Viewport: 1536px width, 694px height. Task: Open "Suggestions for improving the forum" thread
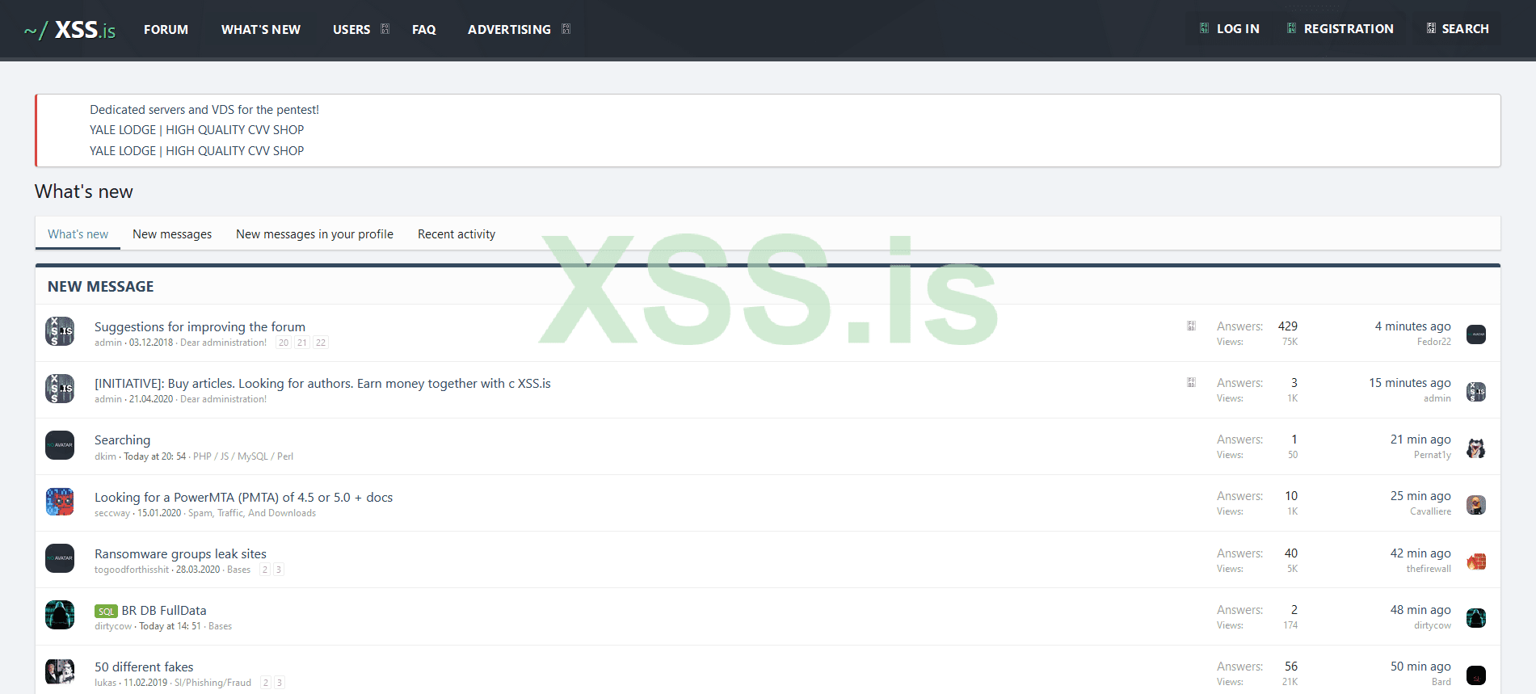click(200, 326)
